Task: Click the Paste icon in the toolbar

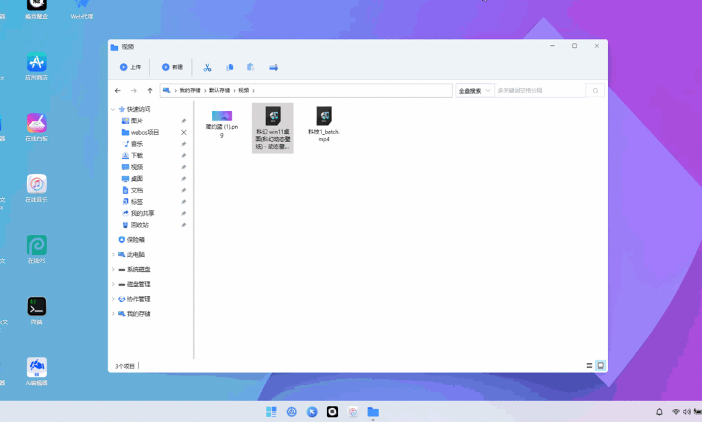Action: [250, 66]
